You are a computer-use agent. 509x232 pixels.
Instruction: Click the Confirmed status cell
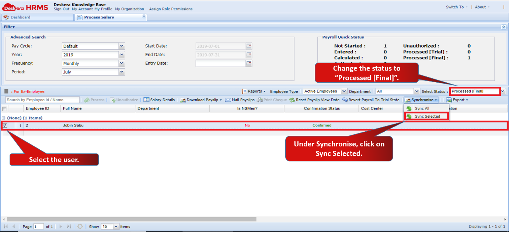pos(322,125)
